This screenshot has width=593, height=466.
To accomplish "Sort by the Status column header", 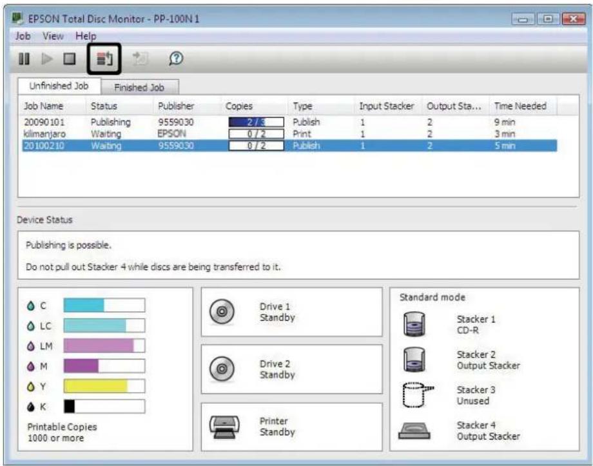I will point(119,106).
